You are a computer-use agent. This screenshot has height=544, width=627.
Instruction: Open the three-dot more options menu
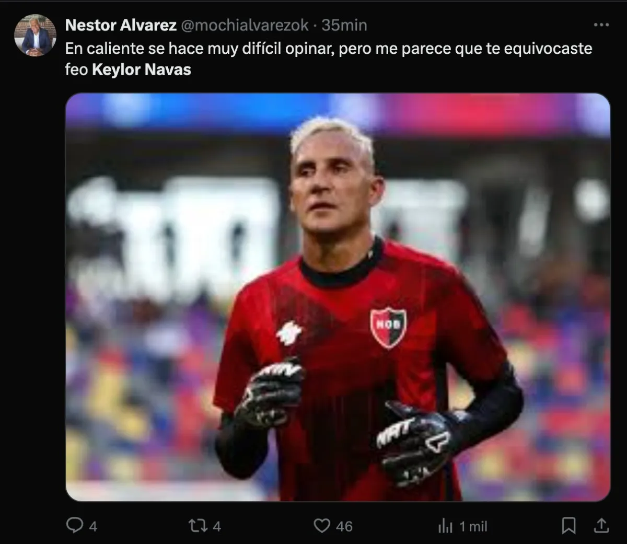coord(601,25)
